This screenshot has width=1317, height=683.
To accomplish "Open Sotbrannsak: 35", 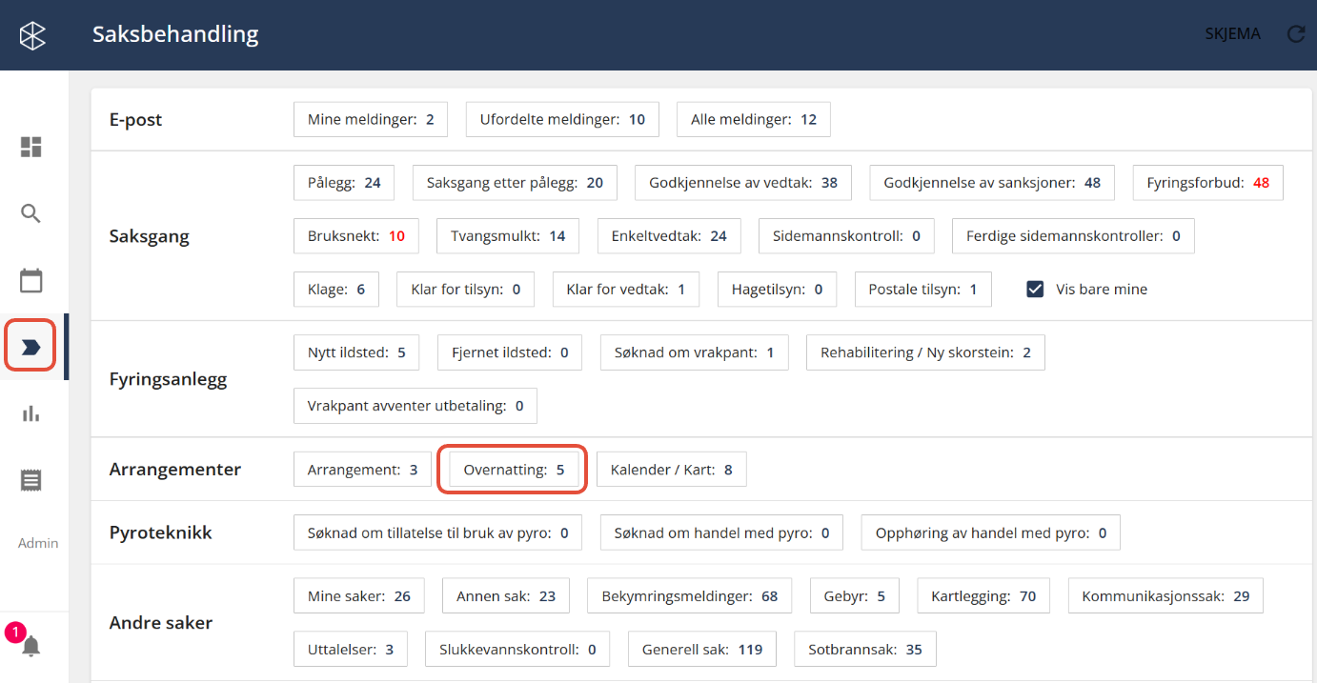I will (x=865, y=650).
